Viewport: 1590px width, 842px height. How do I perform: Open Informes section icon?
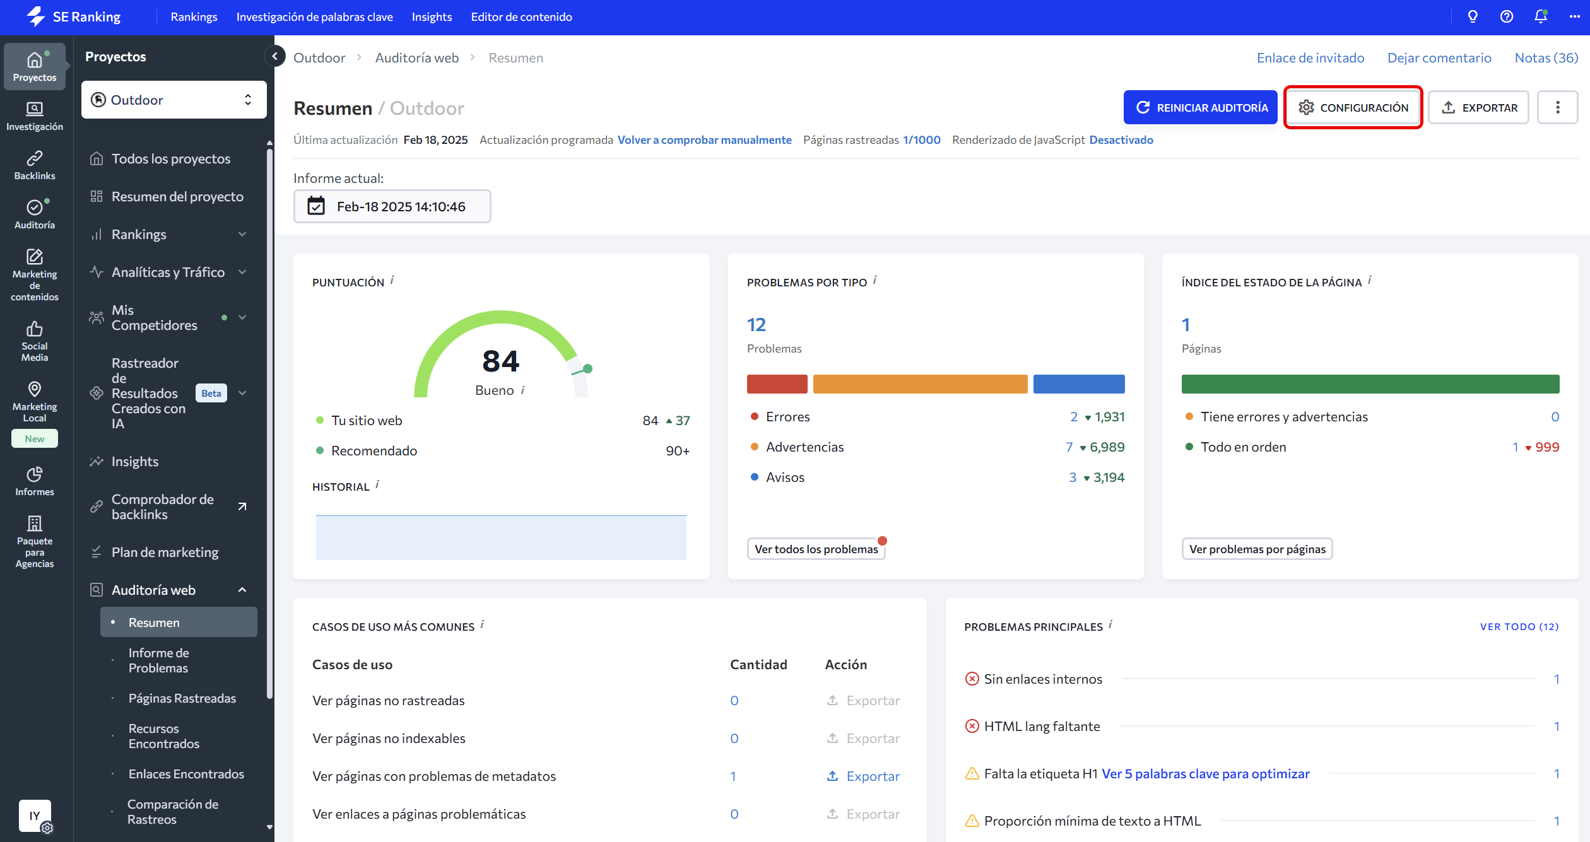pos(35,481)
